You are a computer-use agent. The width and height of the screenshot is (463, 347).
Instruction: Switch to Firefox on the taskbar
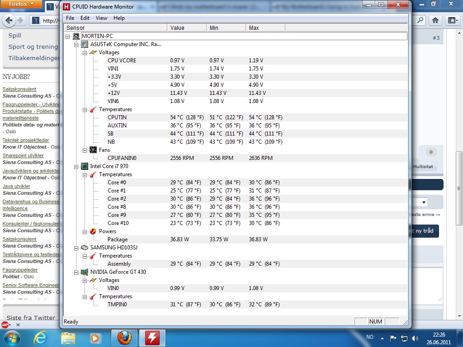click(x=124, y=338)
